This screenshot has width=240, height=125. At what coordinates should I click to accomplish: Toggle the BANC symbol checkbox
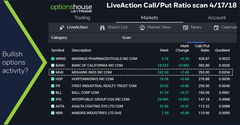tap(53, 65)
